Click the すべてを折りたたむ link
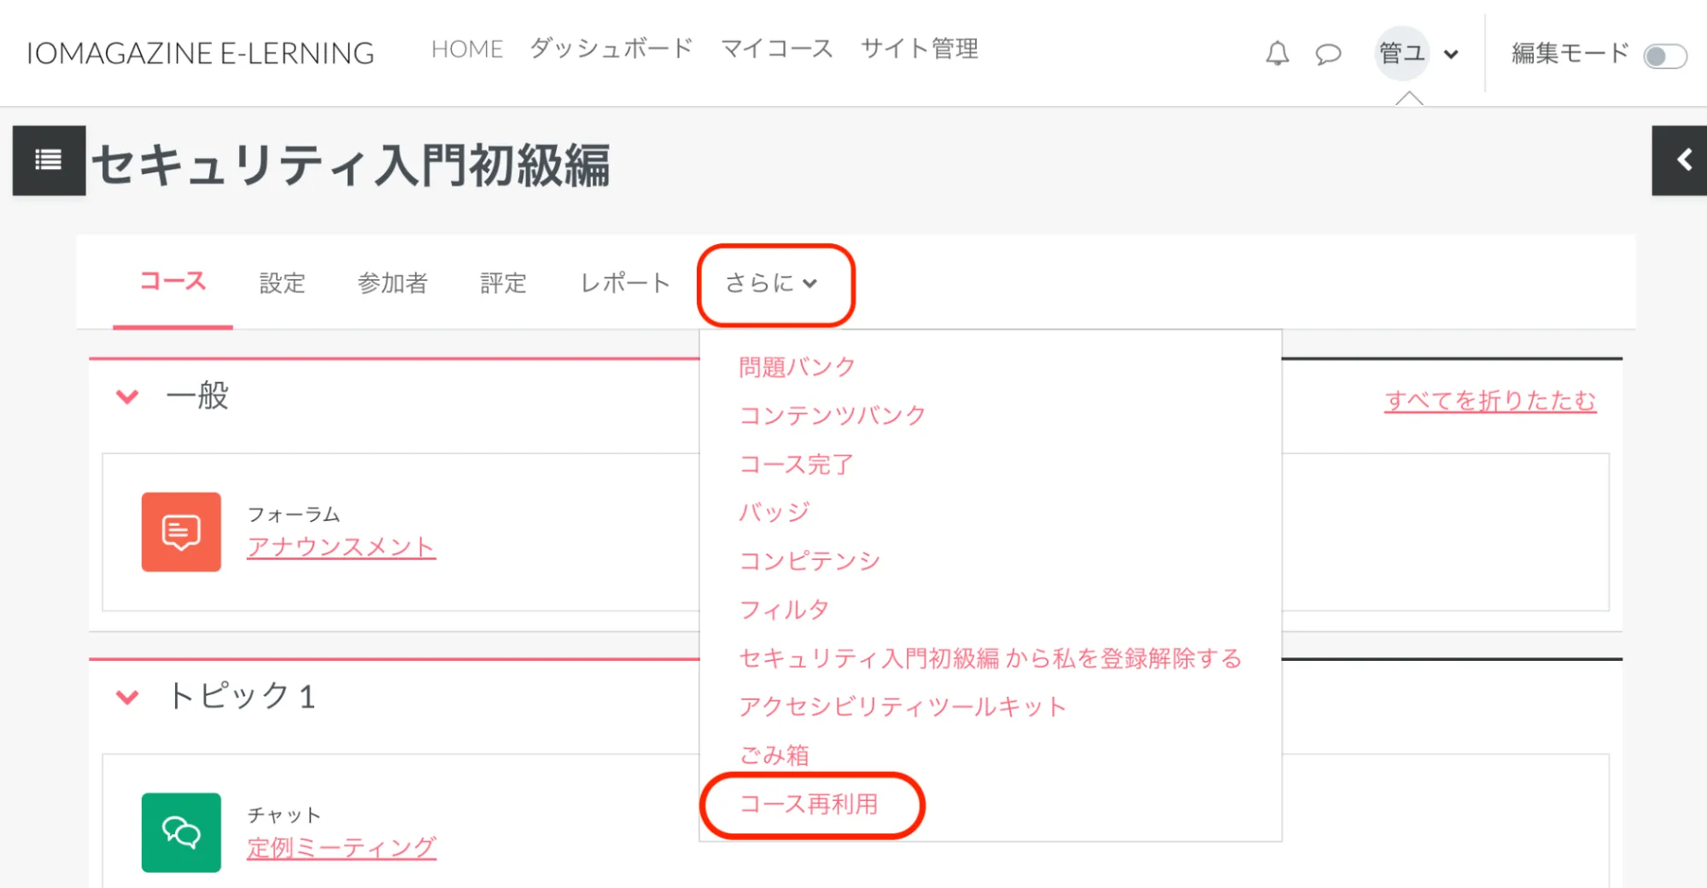Image resolution: width=1707 pixels, height=888 pixels. 1490,400
